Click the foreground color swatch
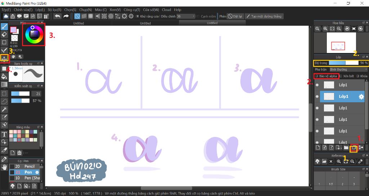This screenshot has height=196, width=369. pos(13,30)
